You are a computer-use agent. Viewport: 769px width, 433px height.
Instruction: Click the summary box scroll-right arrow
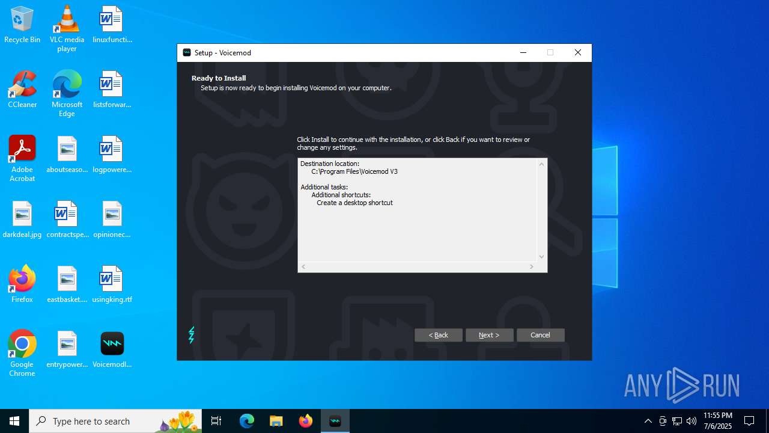(x=531, y=266)
